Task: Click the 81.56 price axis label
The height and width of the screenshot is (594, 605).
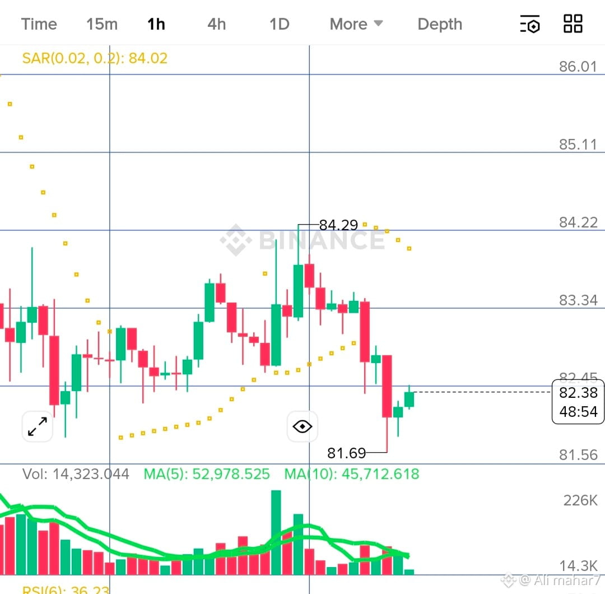Action: coord(578,455)
